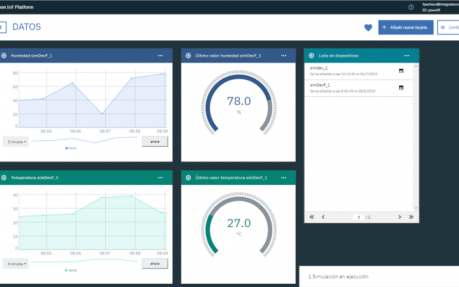The width and height of the screenshot is (459, 287).
Task: Click the page number field in device list
Action: (358, 217)
